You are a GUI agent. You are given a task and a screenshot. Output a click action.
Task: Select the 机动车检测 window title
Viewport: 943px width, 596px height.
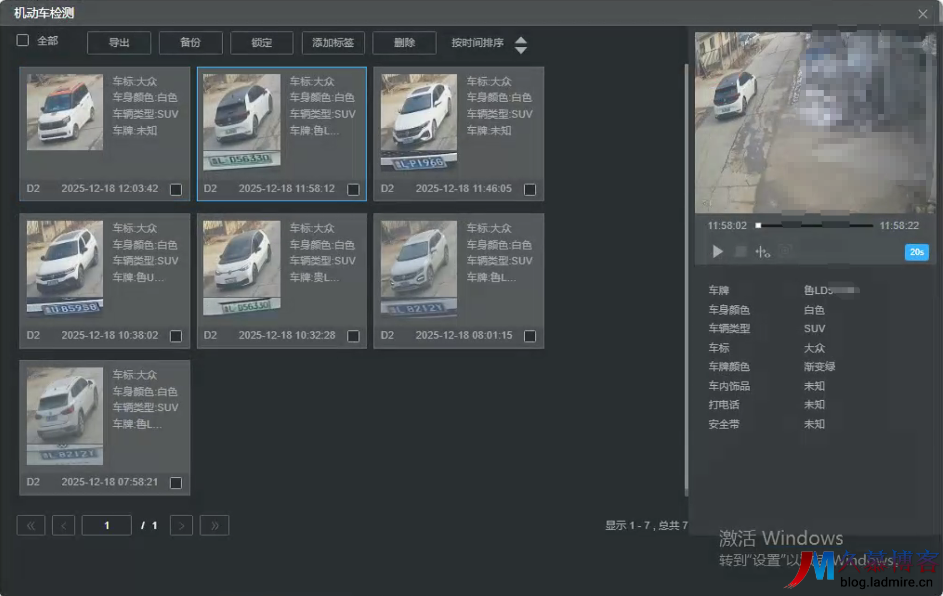coord(43,13)
